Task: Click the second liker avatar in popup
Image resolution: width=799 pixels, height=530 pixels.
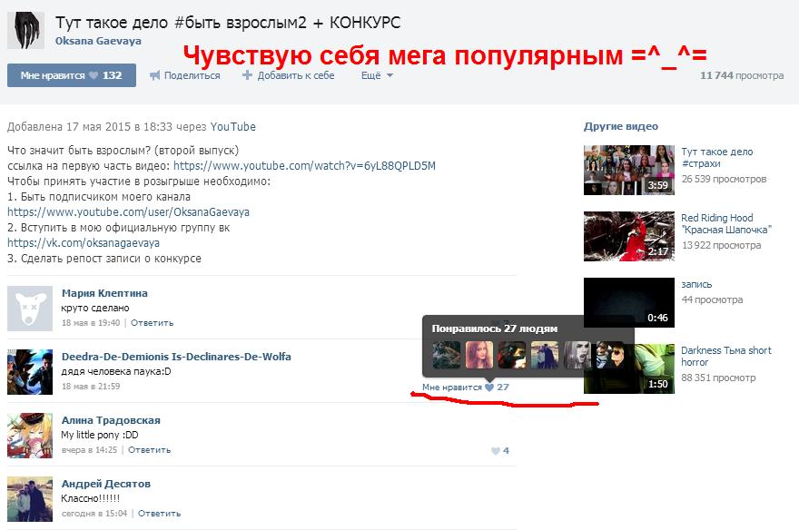Action: click(479, 355)
